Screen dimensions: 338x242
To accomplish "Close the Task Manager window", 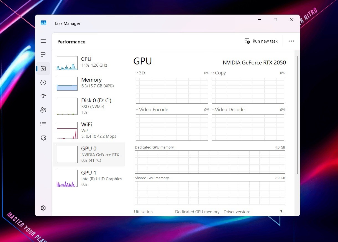I will pyautogui.click(x=291, y=20).
